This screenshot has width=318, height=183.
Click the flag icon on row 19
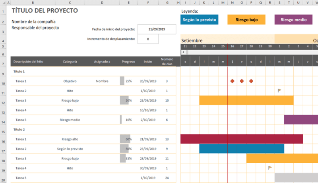pos(270,168)
